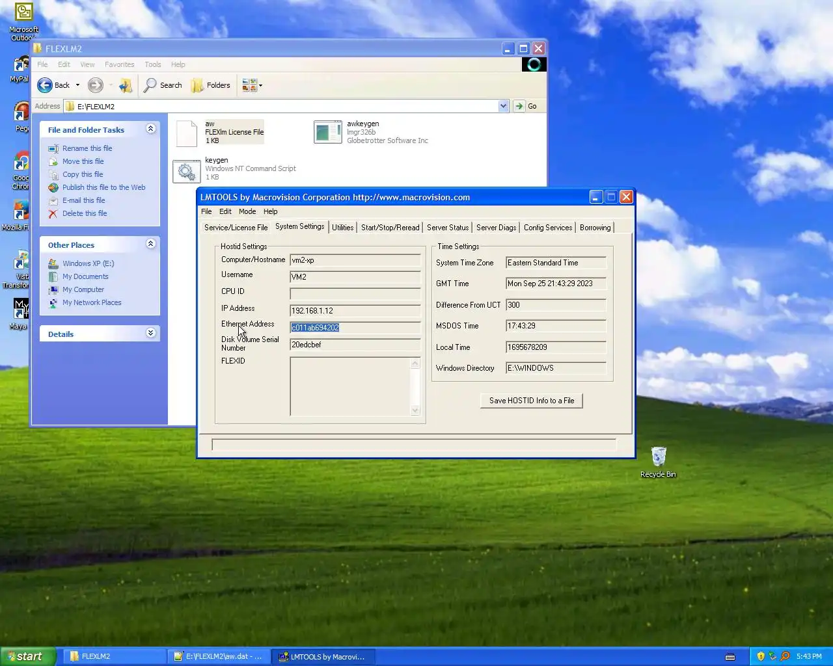
Task: Click Copy this file task
Action: pos(83,174)
